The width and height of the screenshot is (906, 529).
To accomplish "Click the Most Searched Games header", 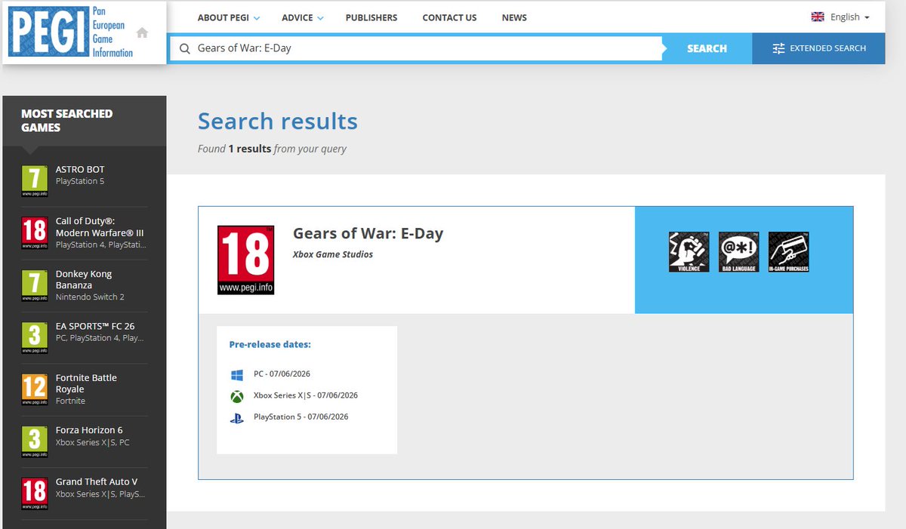I will 66,121.
